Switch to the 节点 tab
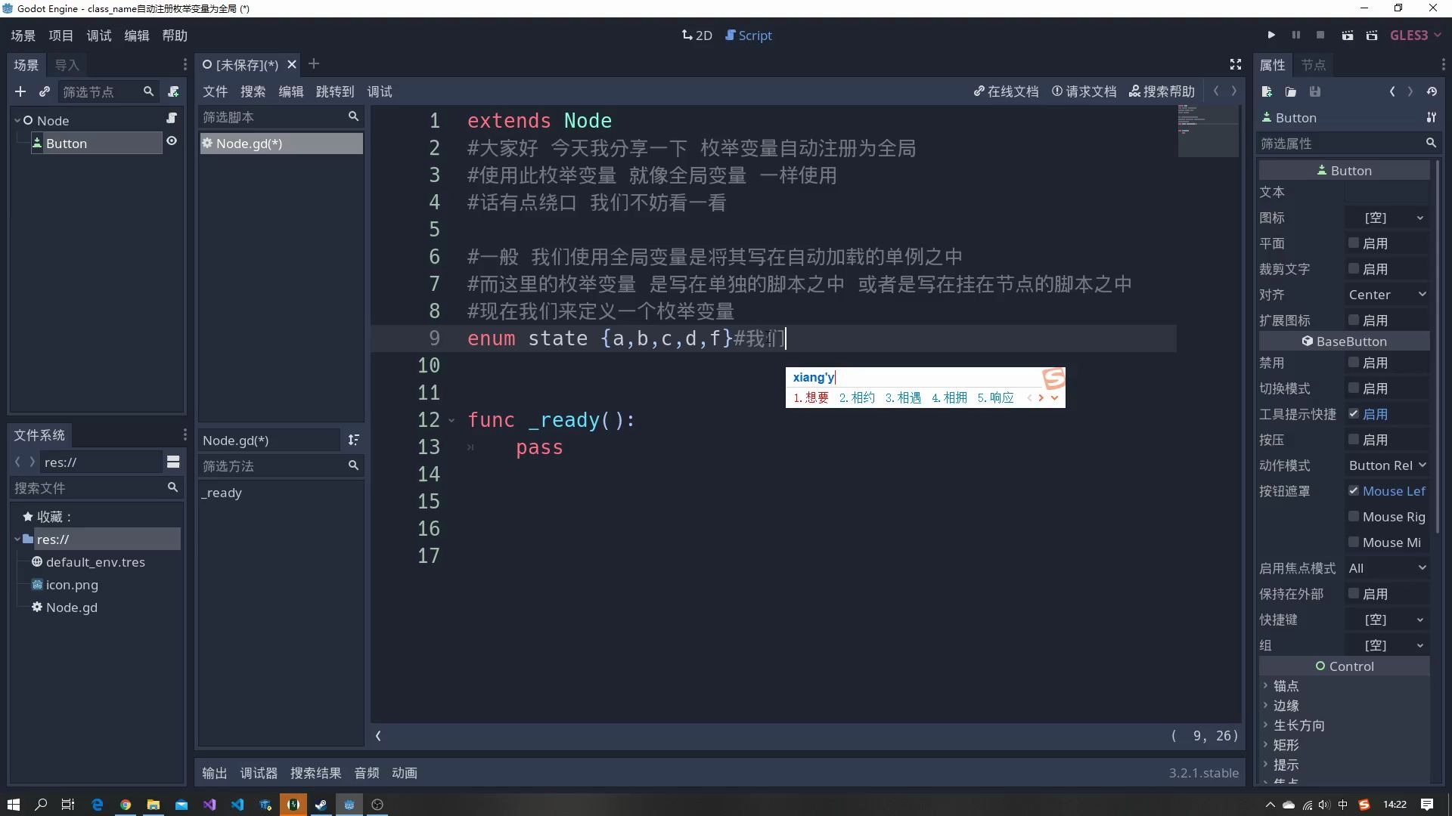 pyautogui.click(x=1314, y=65)
